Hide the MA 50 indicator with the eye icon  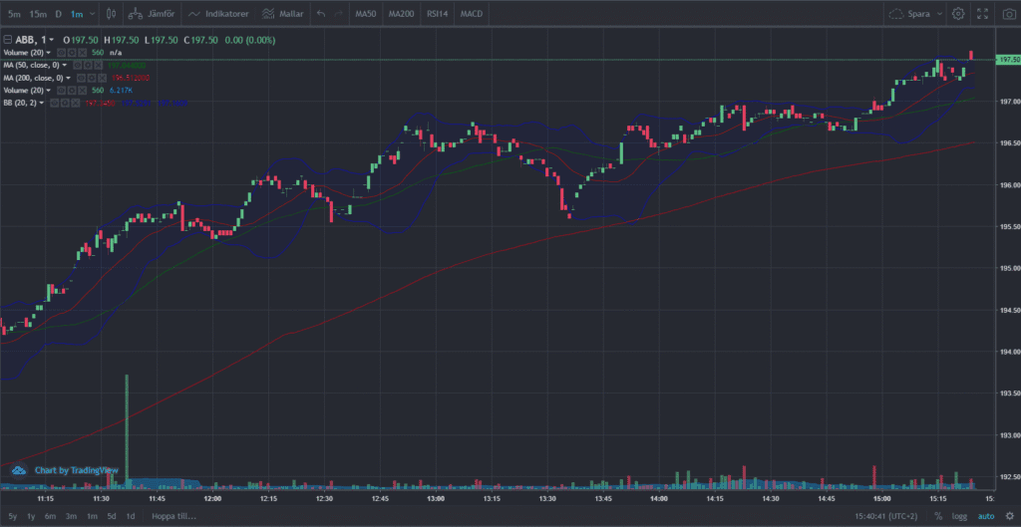point(78,65)
